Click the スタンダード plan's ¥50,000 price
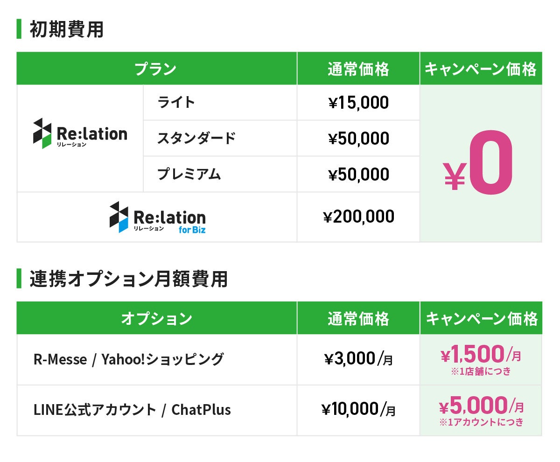 tap(358, 139)
